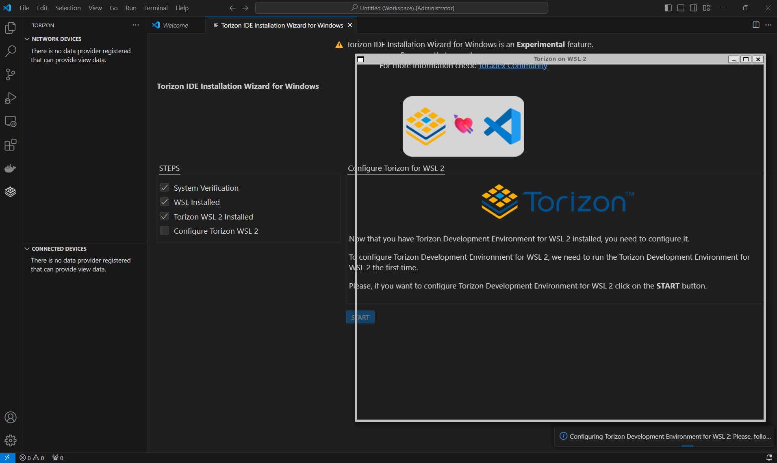Click the Torizon on WSL 2 title bar

[560, 59]
